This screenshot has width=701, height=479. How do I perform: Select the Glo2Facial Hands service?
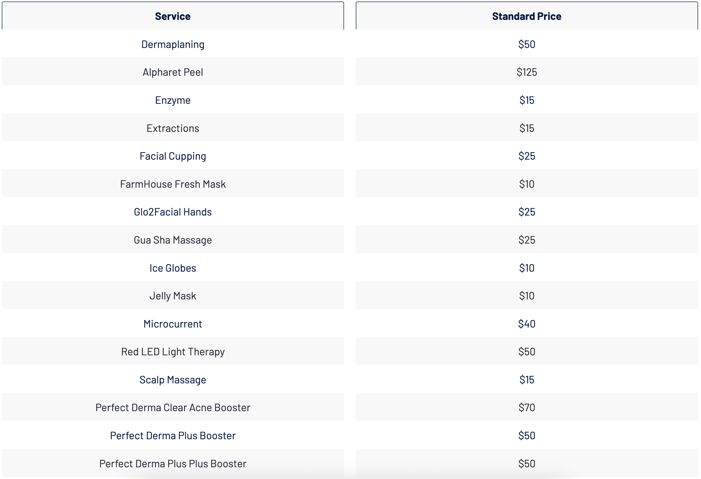point(173,212)
